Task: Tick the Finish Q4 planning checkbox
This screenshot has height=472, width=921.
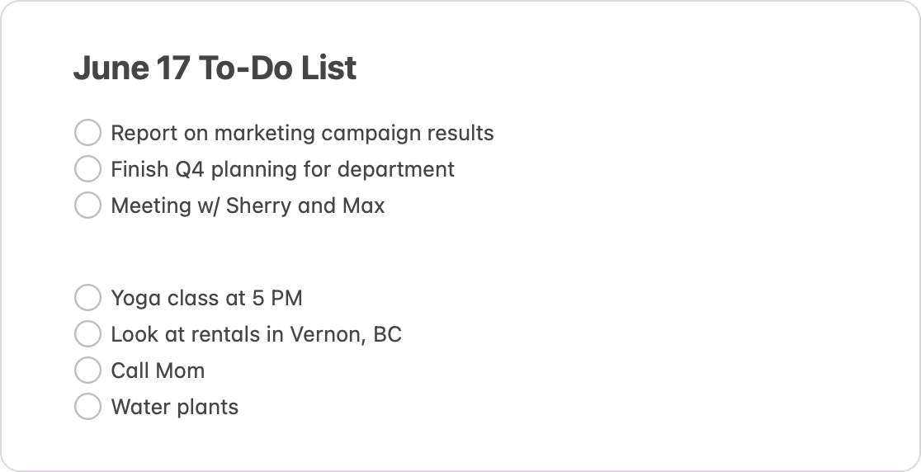Action: tap(87, 169)
